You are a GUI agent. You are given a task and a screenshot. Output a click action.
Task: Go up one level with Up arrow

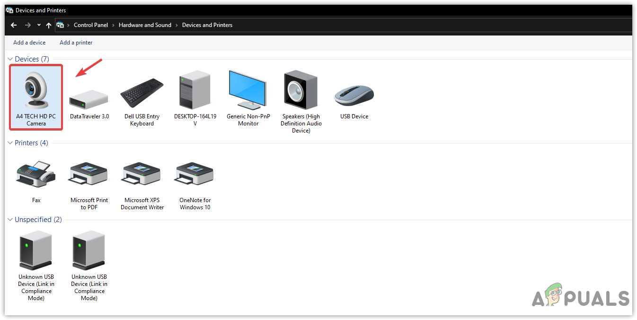(49, 25)
